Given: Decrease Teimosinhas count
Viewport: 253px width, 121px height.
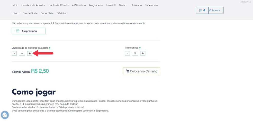Looking at the screenshot, I should tap(127, 53).
